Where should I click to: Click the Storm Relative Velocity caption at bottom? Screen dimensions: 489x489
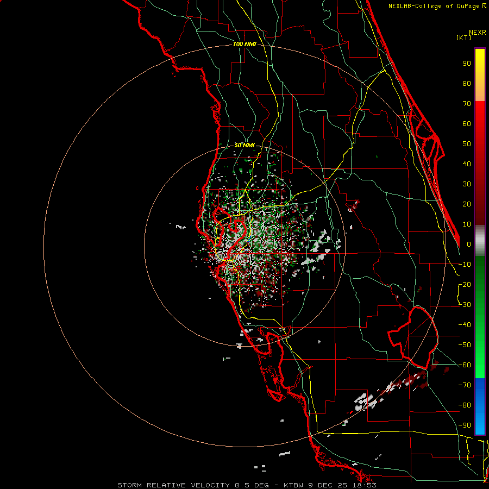tap(247, 485)
